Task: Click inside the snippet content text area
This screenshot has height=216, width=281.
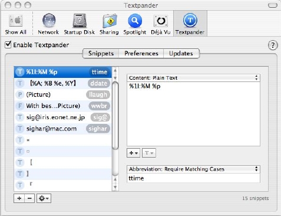Action: click(193, 114)
